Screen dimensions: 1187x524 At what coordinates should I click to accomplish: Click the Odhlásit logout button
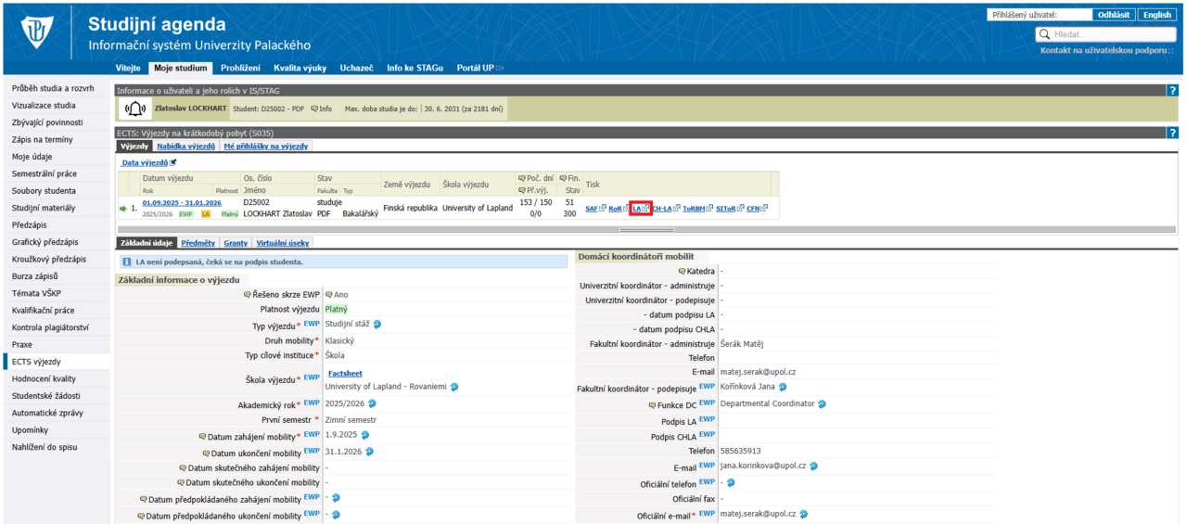click(x=1113, y=15)
